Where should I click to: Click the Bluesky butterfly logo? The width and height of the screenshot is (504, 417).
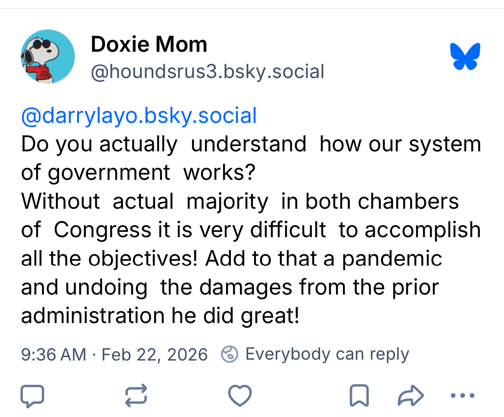click(465, 56)
